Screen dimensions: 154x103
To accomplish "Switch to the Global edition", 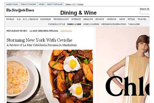I will pyautogui.click(x=81, y=4).
